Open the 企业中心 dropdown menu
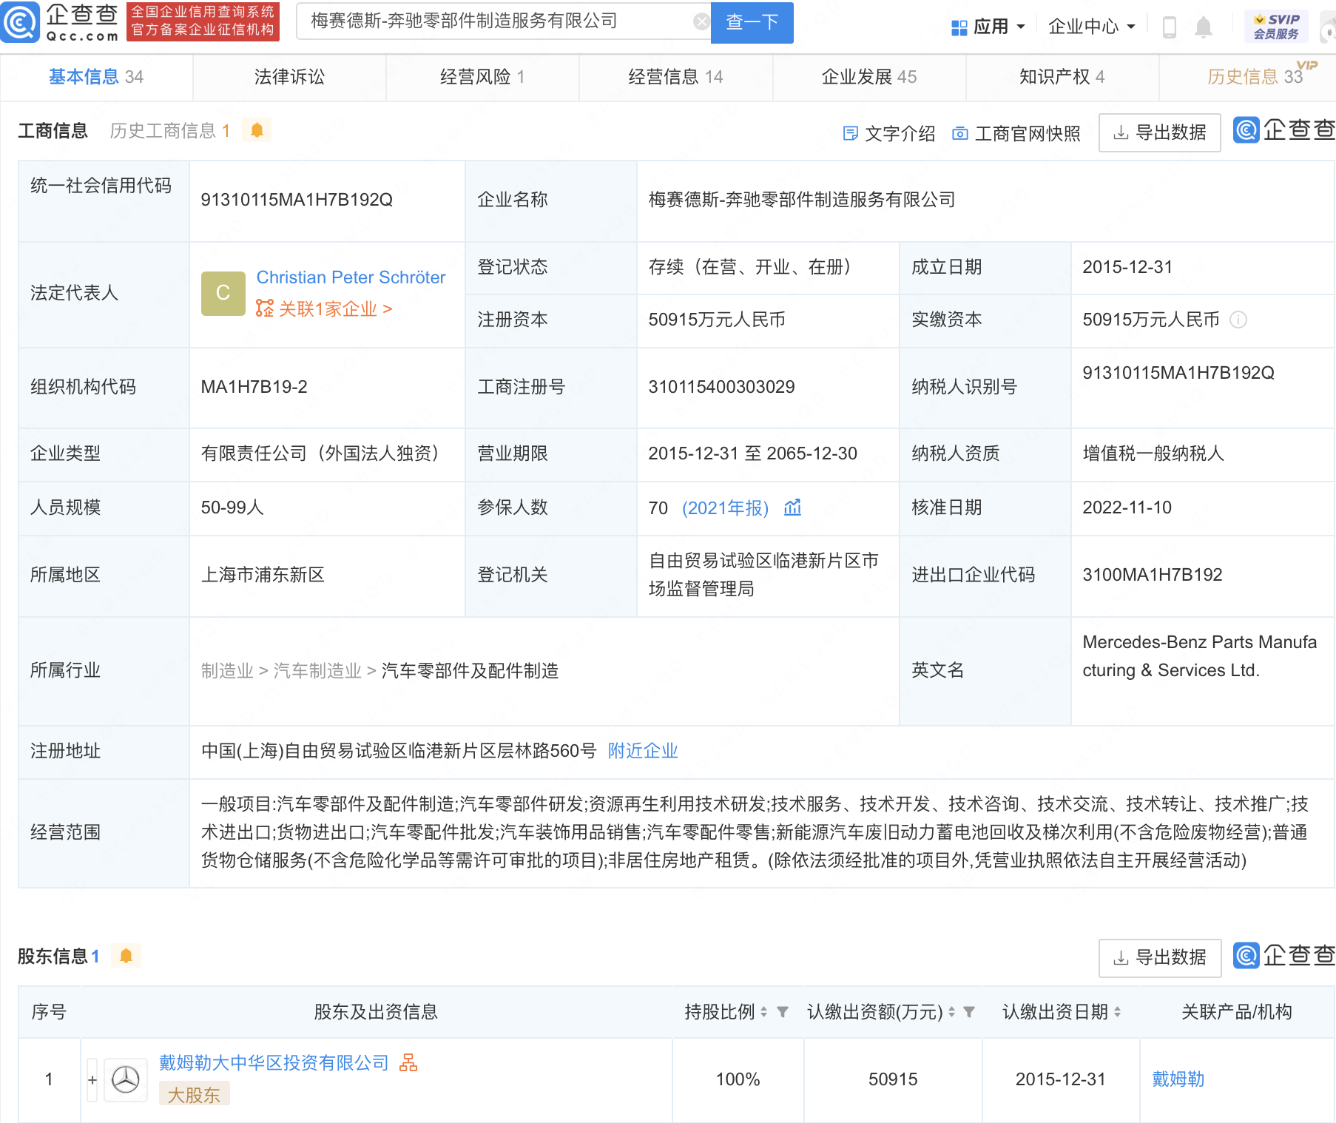This screenshot has width=1336, height=1123. tap(1091, 27)
